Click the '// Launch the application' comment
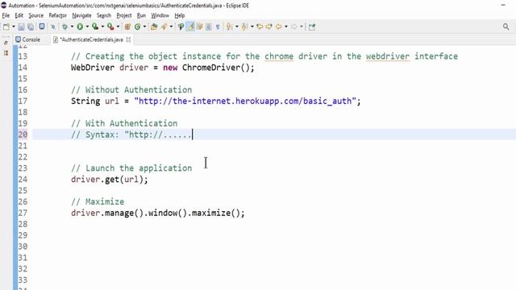This screenshot has width=516, height=290. click(131, 168)
